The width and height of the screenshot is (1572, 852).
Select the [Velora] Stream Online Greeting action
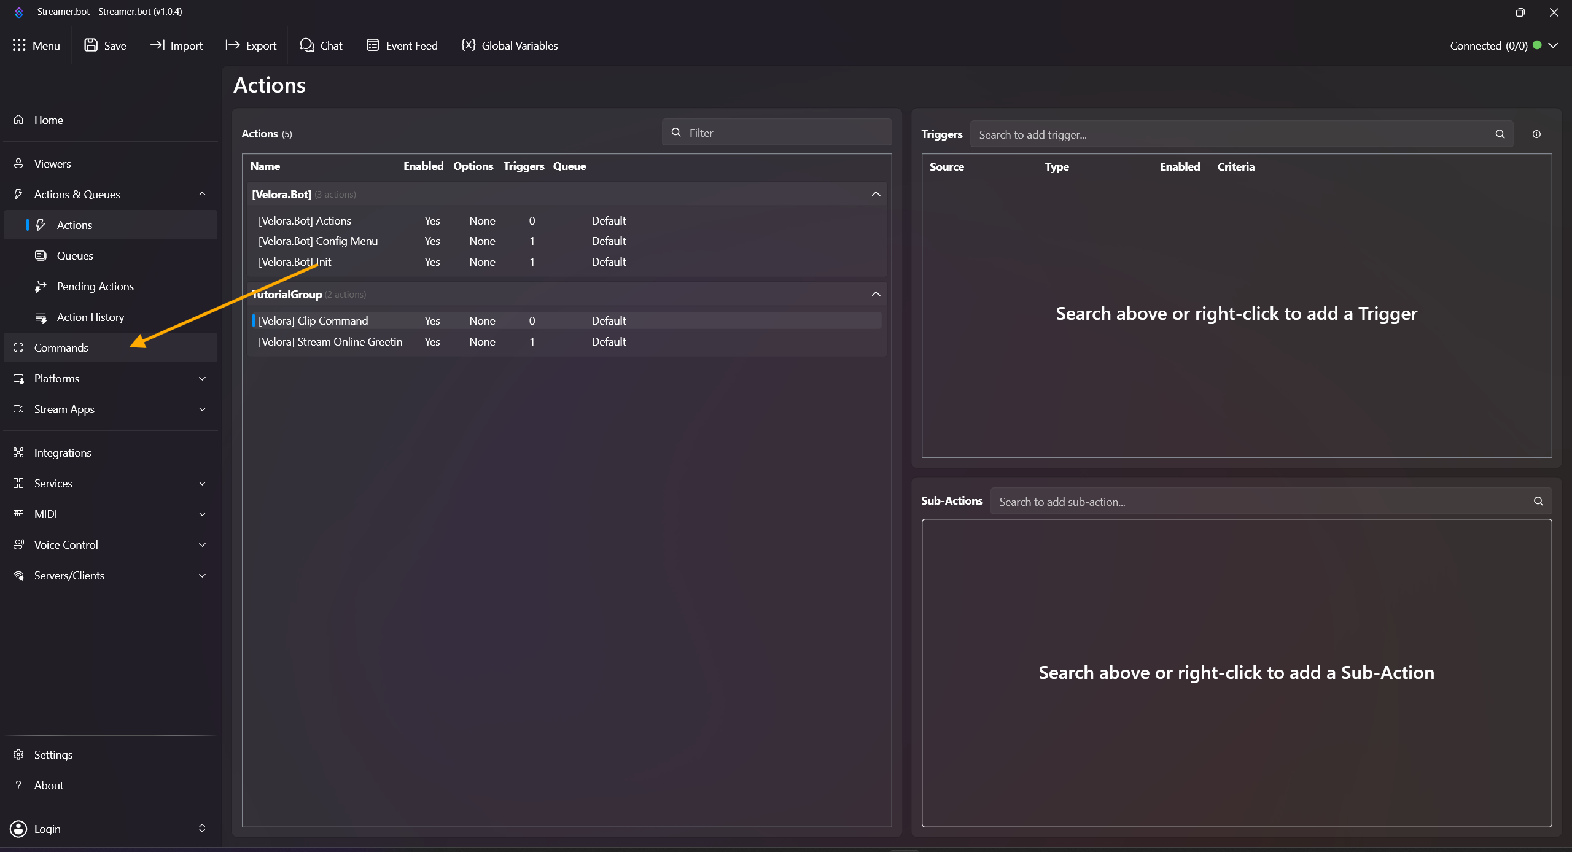[x=330, y=342]
